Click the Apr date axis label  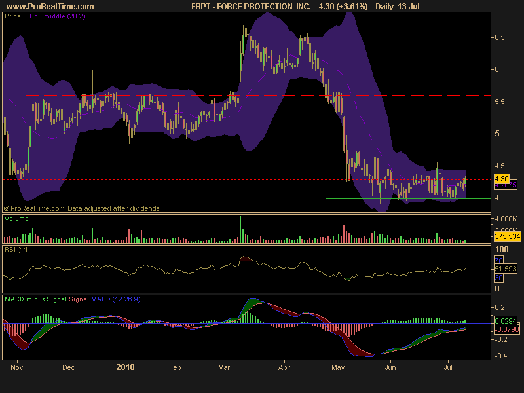[284, 367]
